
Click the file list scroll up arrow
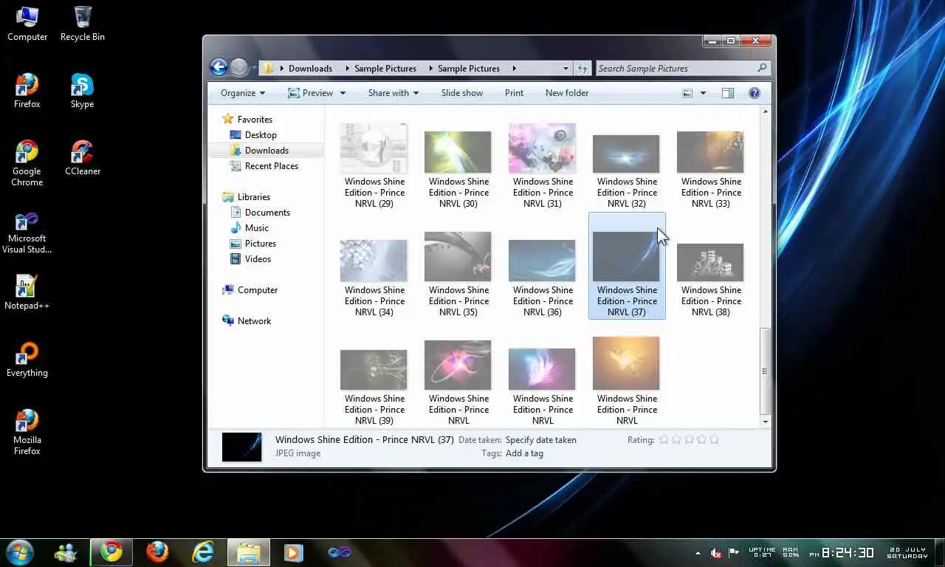pyautogui.click(x=766, y=111)
